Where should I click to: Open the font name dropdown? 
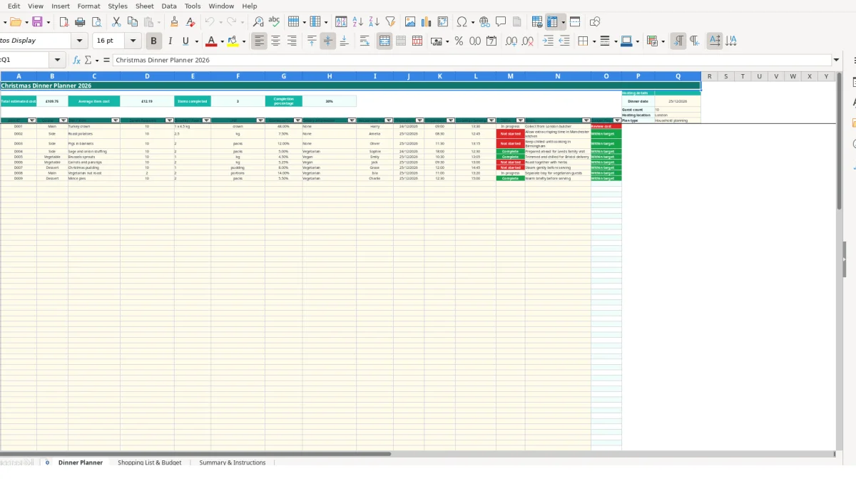pos(80,41)
